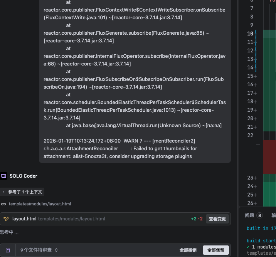Open the layout.html edited file entry
276x257 pixels.
tap(24, 219)
